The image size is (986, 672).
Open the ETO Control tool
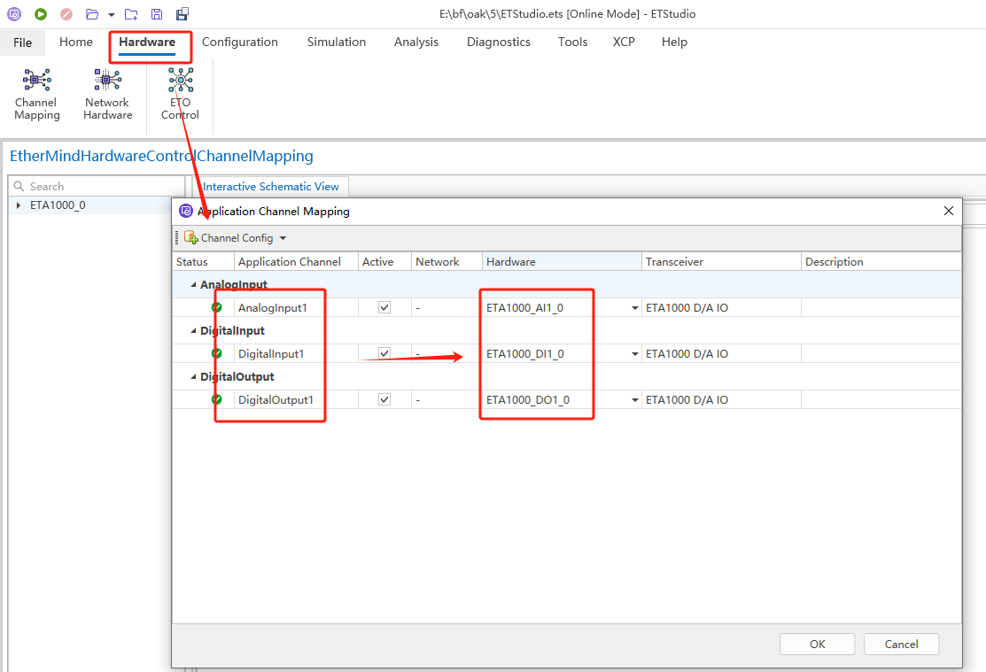pos(180,94)
